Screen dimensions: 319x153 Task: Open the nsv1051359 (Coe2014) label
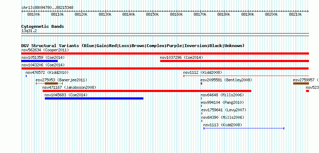[43, 57]
